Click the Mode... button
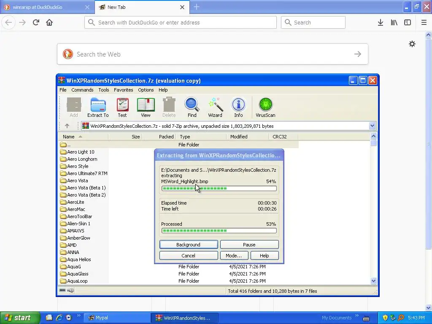This screenshot has height=324, width=432. (x=234, y=255)
